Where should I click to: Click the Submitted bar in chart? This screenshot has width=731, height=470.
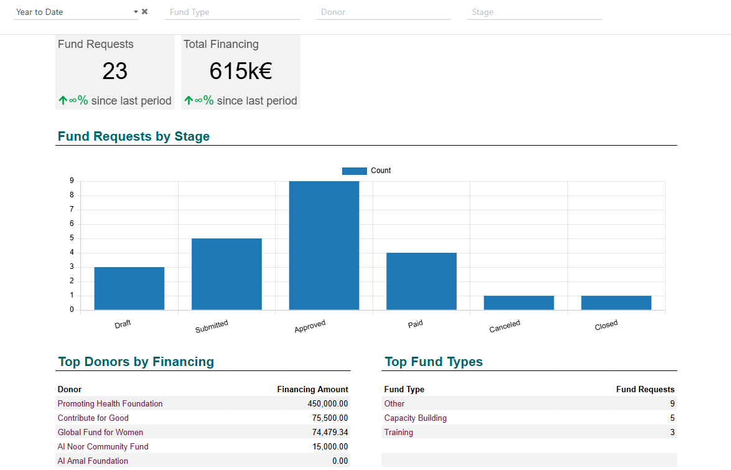click(x=226, y=274)
